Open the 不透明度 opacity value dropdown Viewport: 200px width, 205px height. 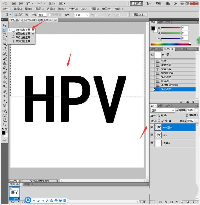[196, 110]
